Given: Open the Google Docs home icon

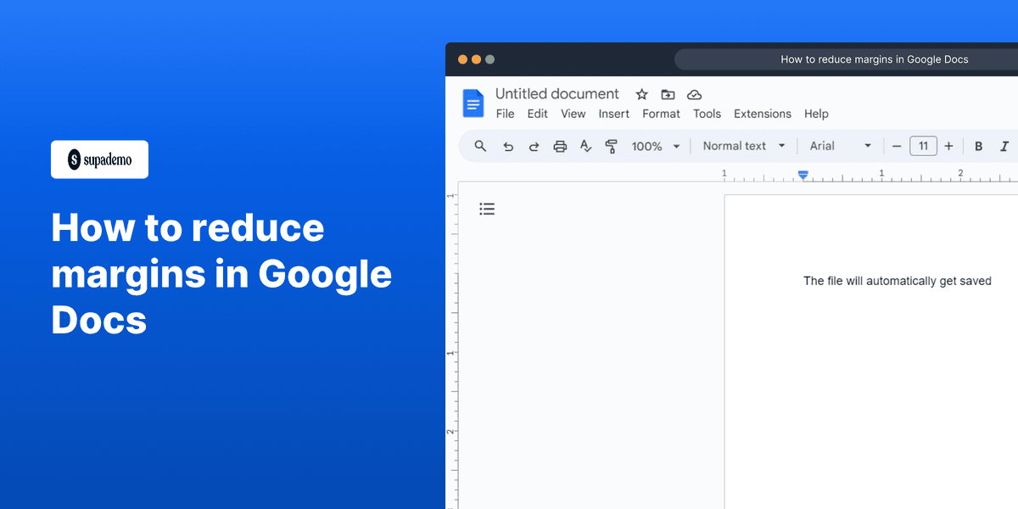Looking at the screenshot, I should click(x=473, y=103).
